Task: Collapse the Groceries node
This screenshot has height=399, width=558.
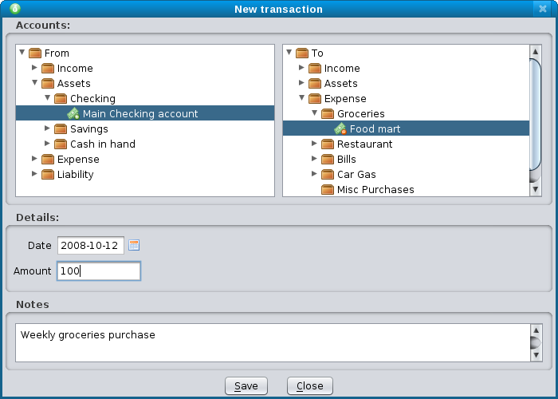Action: [315, 113]
